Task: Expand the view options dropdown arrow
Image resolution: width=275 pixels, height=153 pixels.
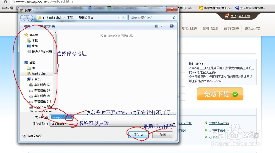Action: point(162,26)
